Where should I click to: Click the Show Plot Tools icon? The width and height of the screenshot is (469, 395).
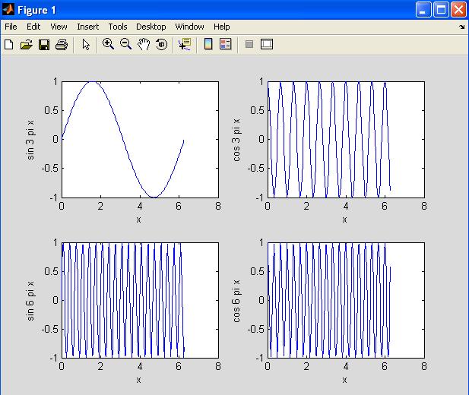coord(267,44)
